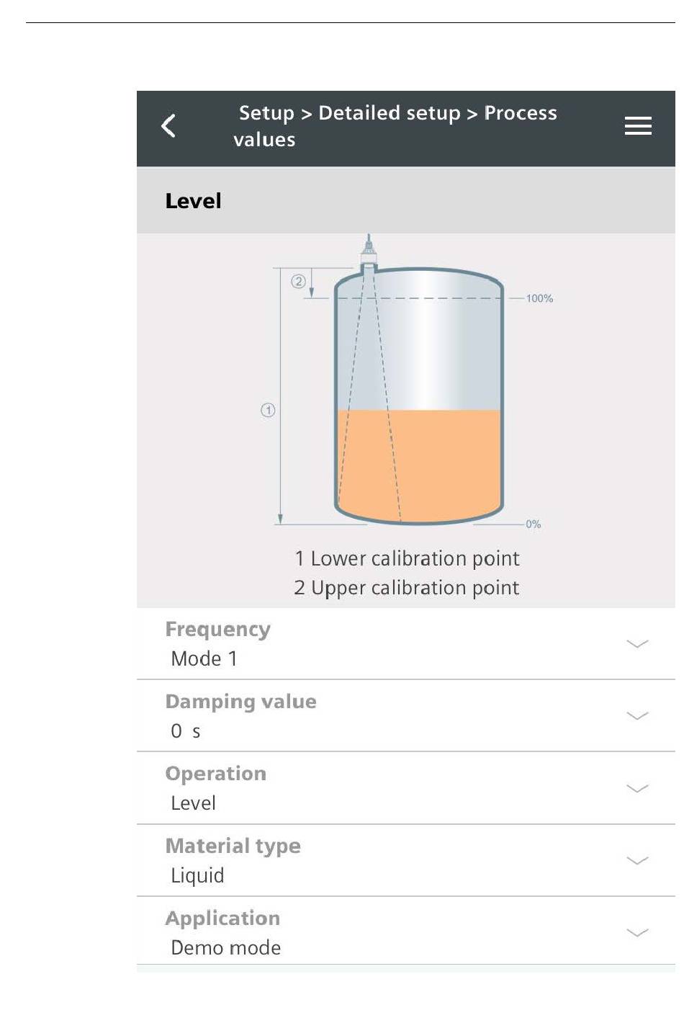Expand the Frequency chevron
This screenshot has height=1010, width=684.
pyautogui.click(x=637, y=644)
